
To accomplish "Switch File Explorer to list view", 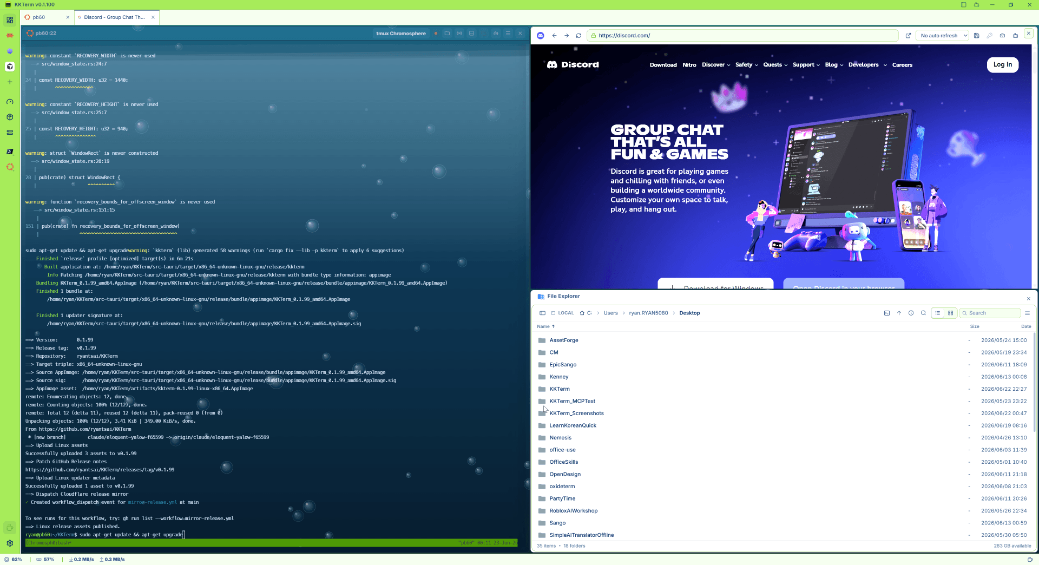I will click(x=938, y=313).
